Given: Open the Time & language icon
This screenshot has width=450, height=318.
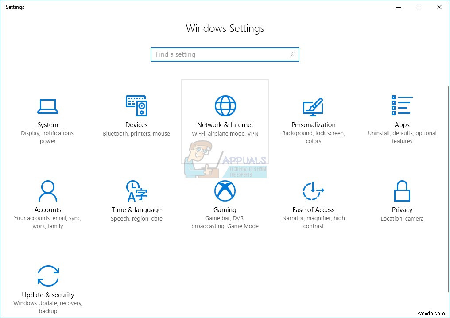Looking at the screenshot, I should tap(136, 191).
